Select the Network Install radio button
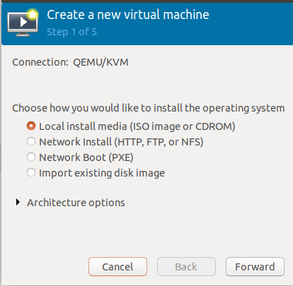This screenshot has height=286, width=293. tap(31, 141)
